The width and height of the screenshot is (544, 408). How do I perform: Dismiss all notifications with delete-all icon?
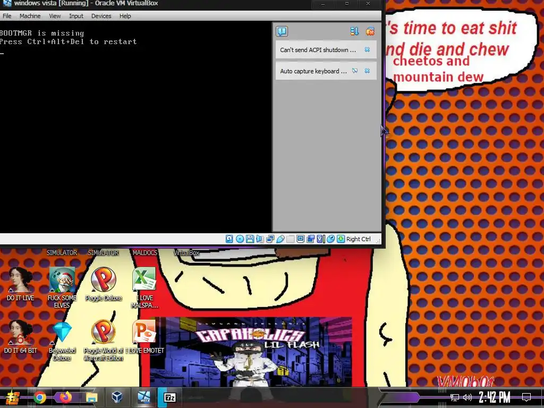(x=370, y=31)
